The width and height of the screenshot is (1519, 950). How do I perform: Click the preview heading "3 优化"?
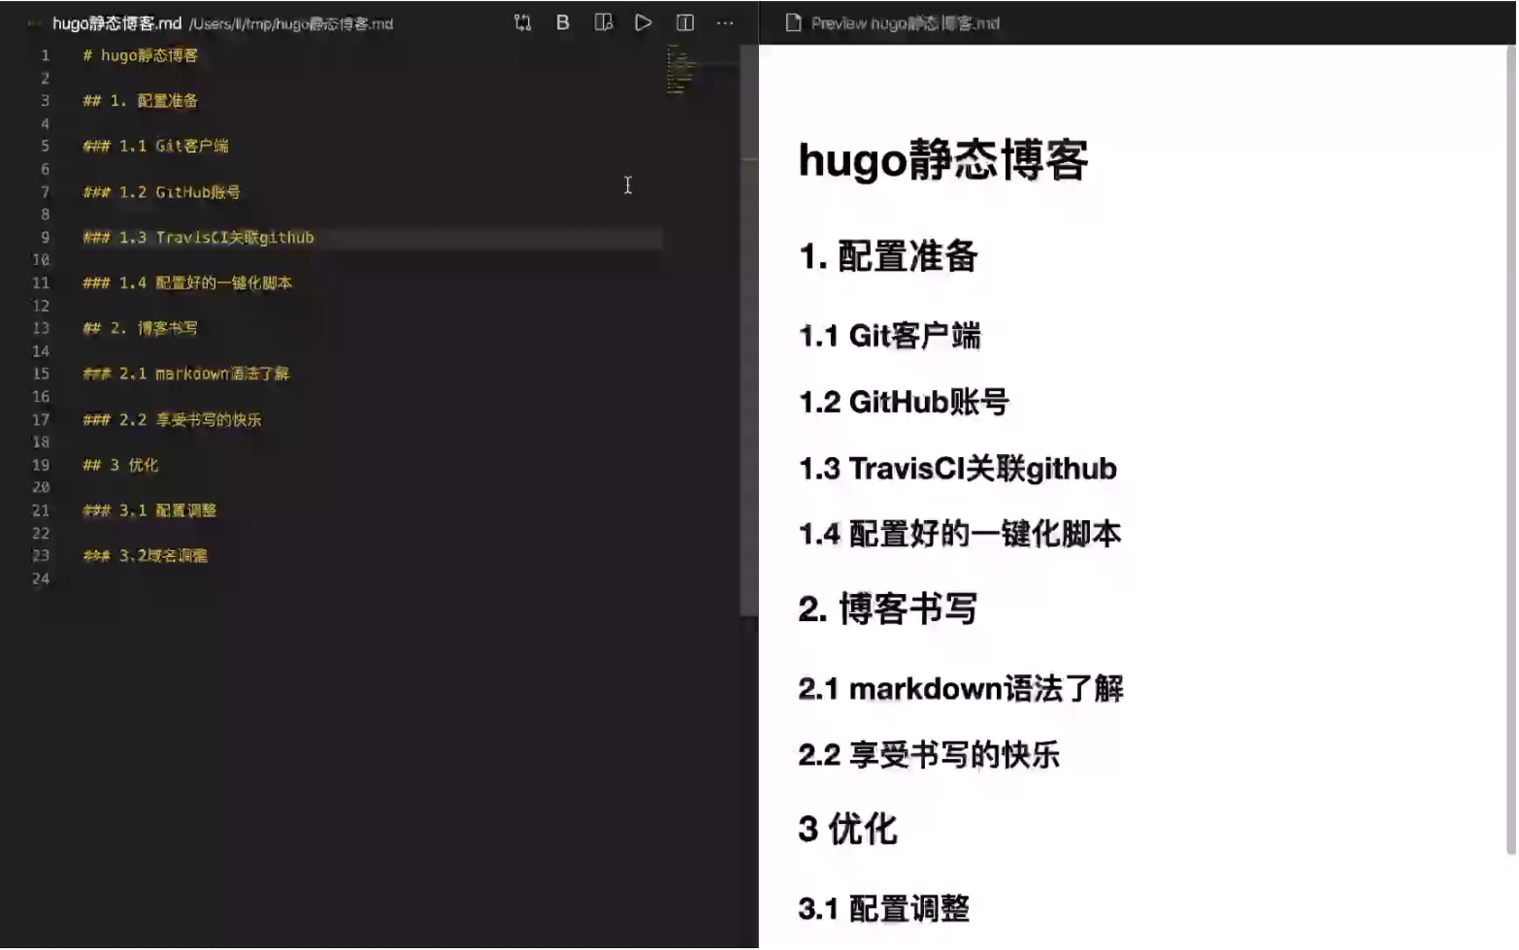[848, 830]
